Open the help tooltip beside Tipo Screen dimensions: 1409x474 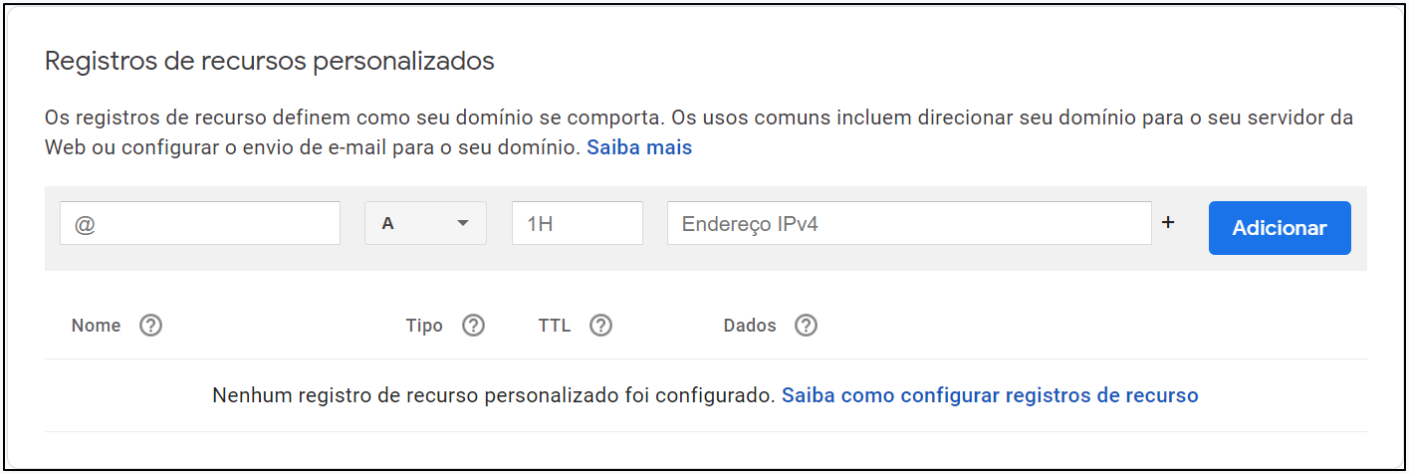coord(473,326)
